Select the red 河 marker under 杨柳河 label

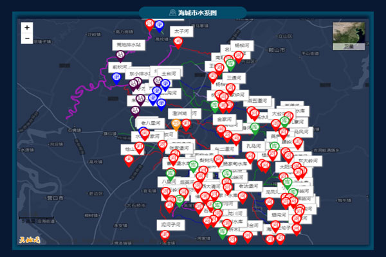point(239,57)
